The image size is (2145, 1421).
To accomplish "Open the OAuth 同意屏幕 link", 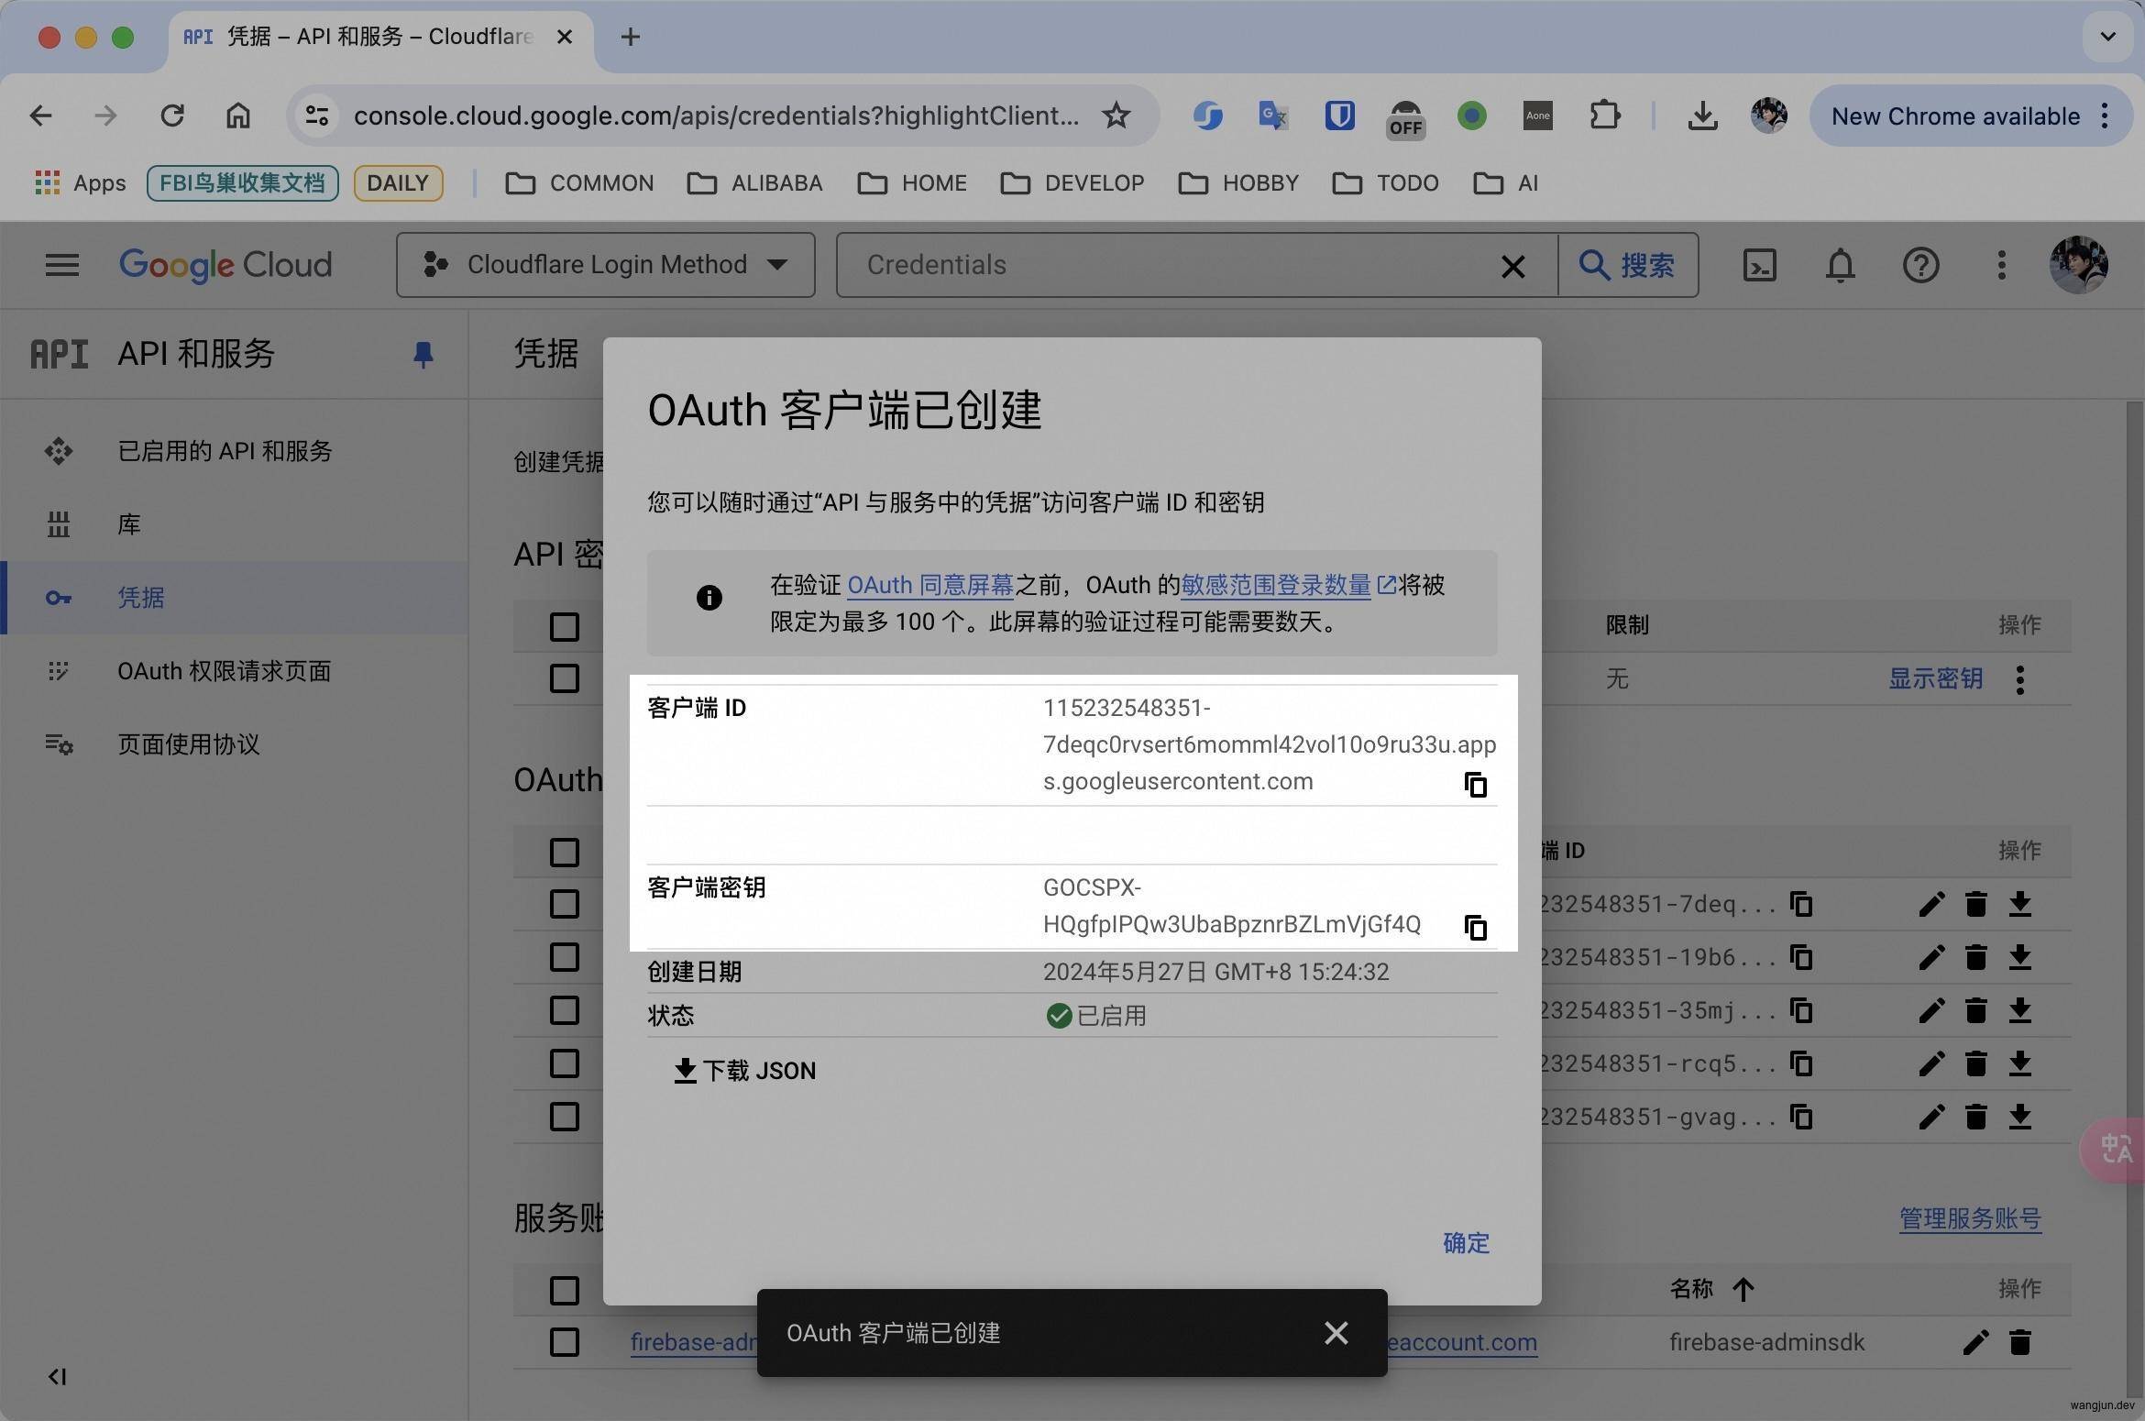I will click(x=929, y=585).
